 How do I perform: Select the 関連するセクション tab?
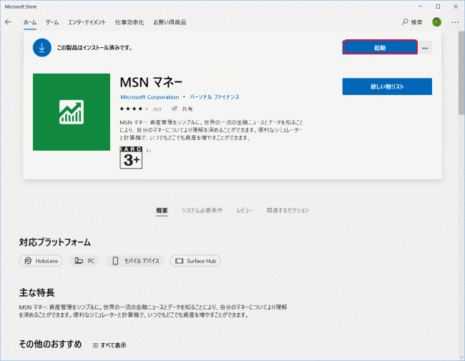coord(288,210)
